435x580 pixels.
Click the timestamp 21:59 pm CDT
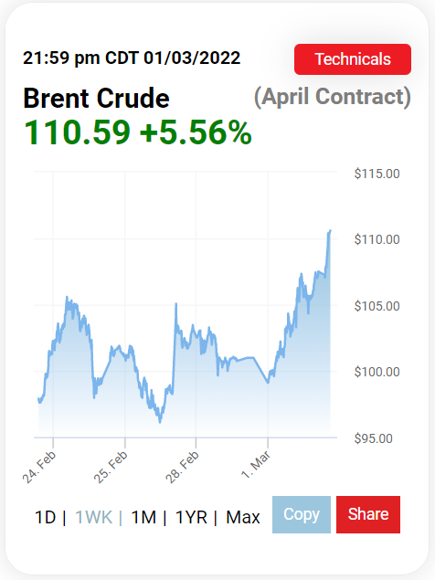[x=80, y=58]
